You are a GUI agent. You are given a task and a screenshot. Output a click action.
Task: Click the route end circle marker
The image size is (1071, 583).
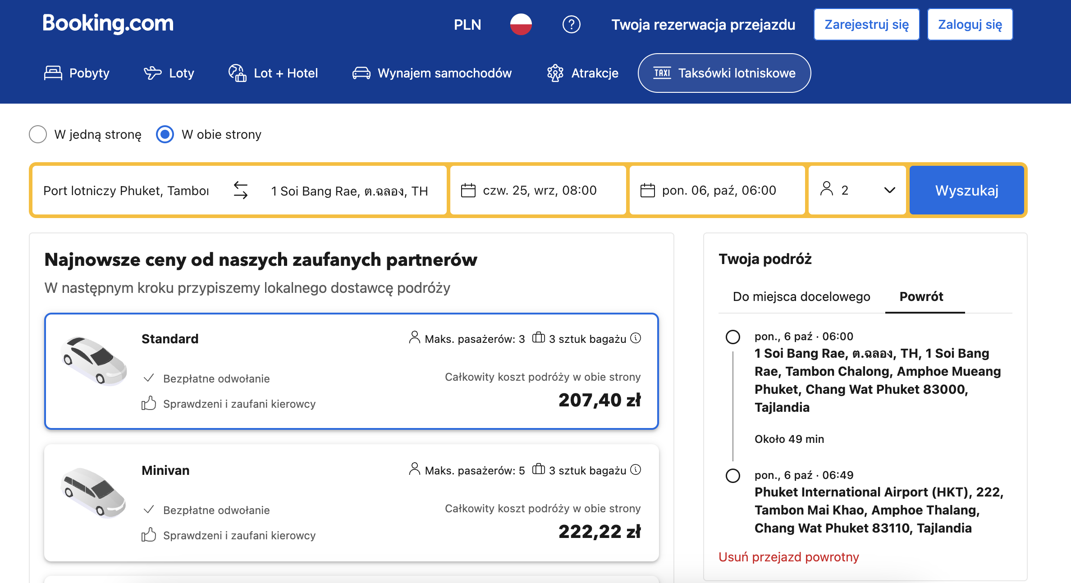733,476
